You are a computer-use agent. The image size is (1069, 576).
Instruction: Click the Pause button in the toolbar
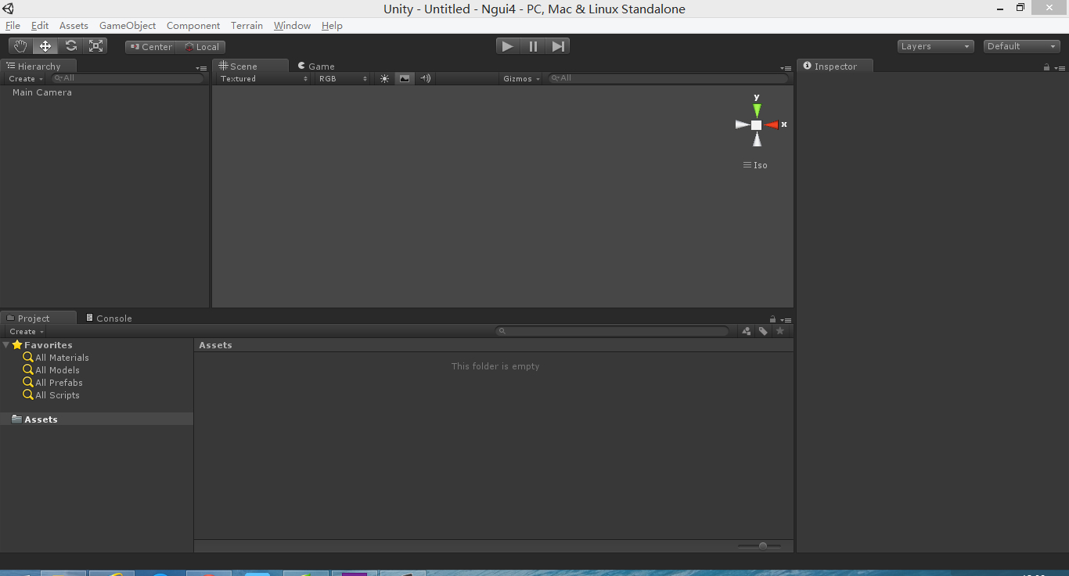(x=533, y=46)
